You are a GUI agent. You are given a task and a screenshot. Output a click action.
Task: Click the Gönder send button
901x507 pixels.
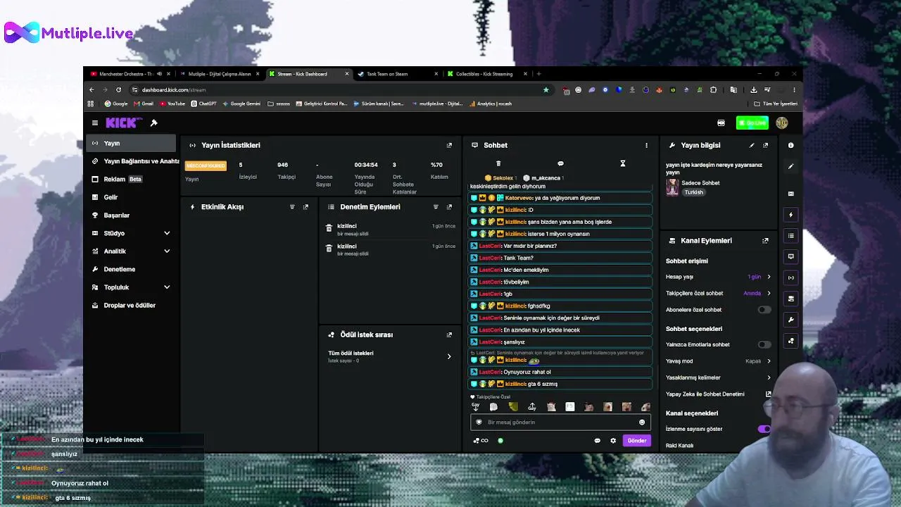637,441
